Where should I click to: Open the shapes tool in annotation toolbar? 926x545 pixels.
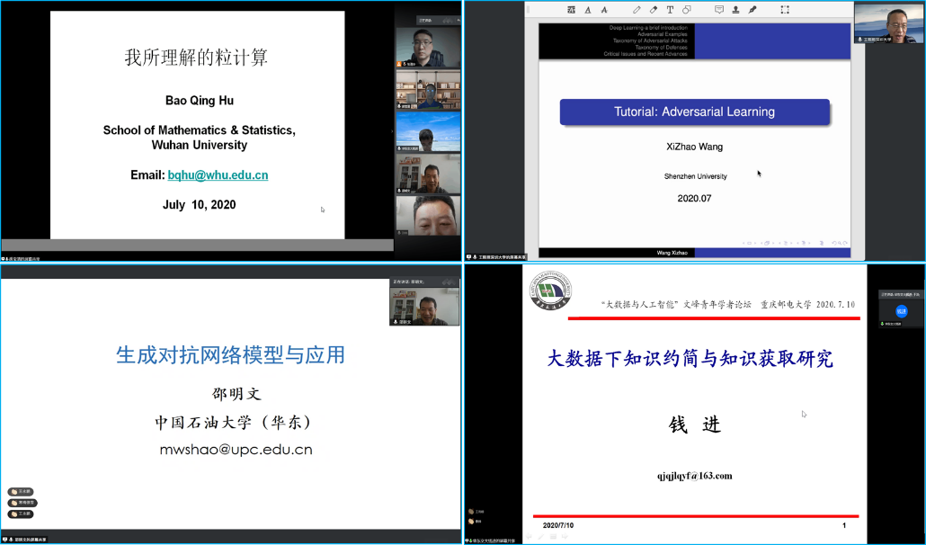[686, 10]
